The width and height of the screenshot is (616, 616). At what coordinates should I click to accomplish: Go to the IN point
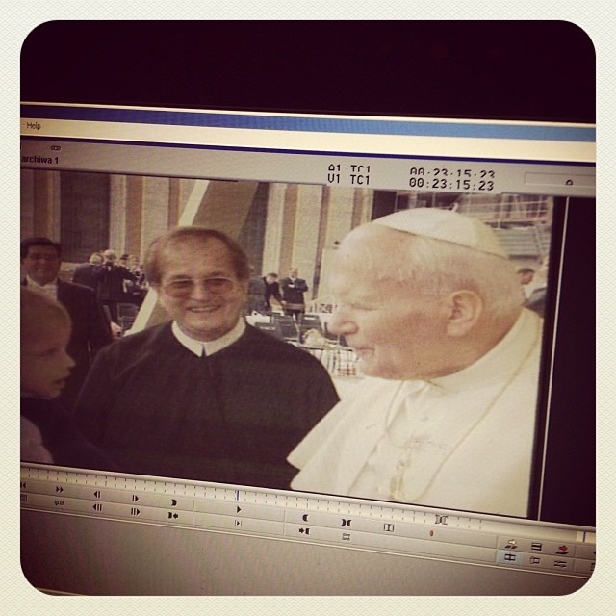(173, 516)
